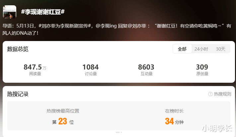The width and height of the screenshot is (236, 137).
Task: Switch to the 24小时 tab
Action: [201, 49]
